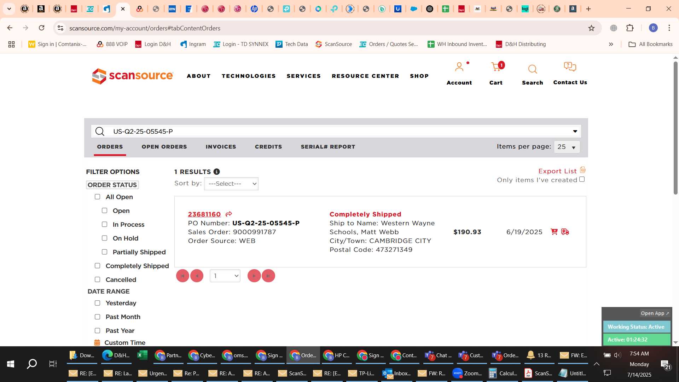
Task: Click the shipment tracking truck icon
Action: [x=565, y=232]
